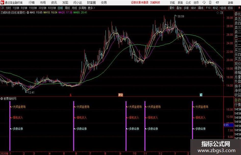Open the mail envelope icon
The height and width of the screenshot is (155, 241).
(x=217, y=3)
